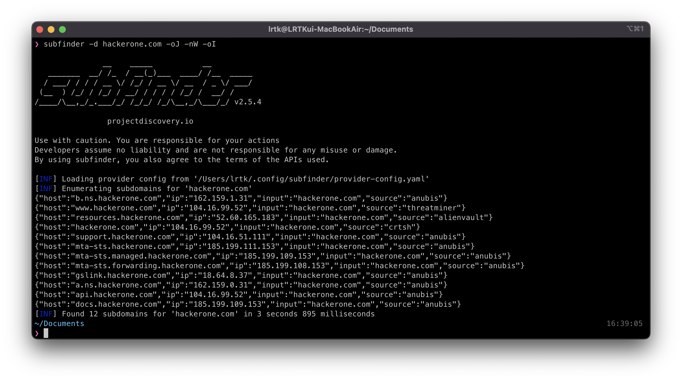Image resolution: width=682 pixels, height=381 pixels.
Task: Click the projectdiscovery.io text
Action: tap(150, 121)
